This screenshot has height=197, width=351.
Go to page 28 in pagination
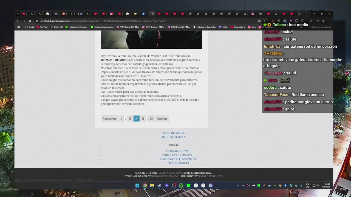point(143,118)
